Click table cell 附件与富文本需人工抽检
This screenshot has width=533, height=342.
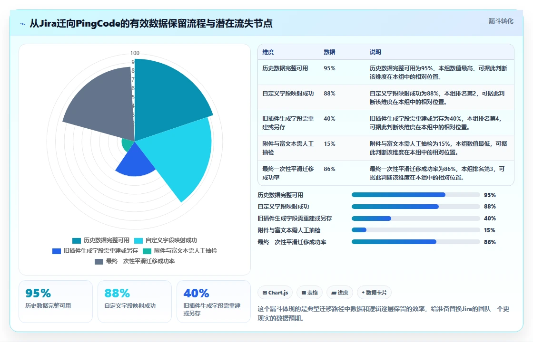[x=288, y=148]
